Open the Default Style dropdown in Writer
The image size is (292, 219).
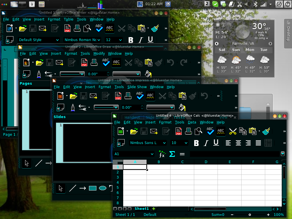coord(57,40)
